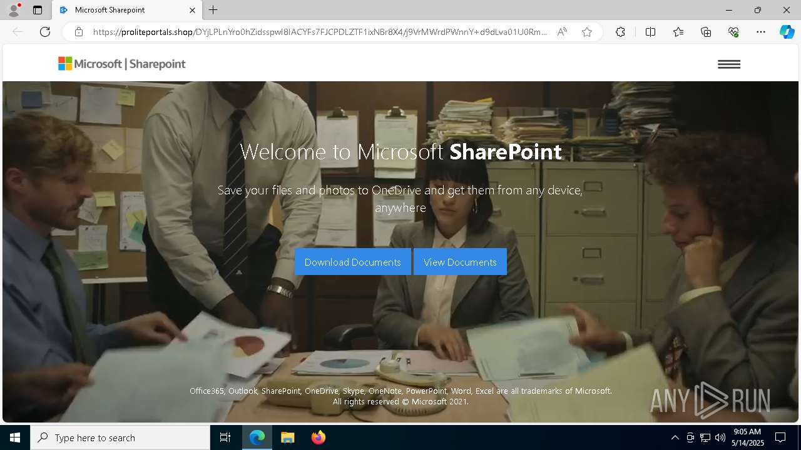Open the Windows Start menu

click(x=15, y=437)
